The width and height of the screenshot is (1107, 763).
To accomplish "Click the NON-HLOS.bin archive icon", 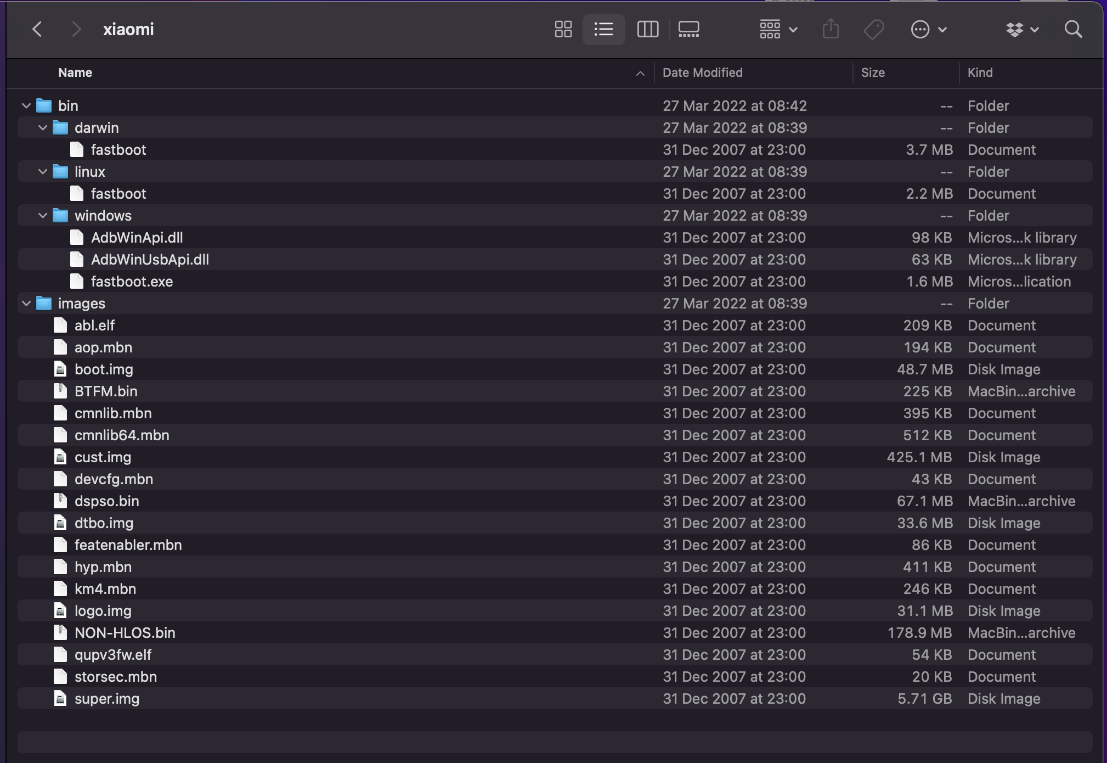I will [x=60, y=632].
